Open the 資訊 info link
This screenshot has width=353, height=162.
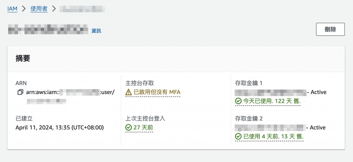[x=96, y=31]
